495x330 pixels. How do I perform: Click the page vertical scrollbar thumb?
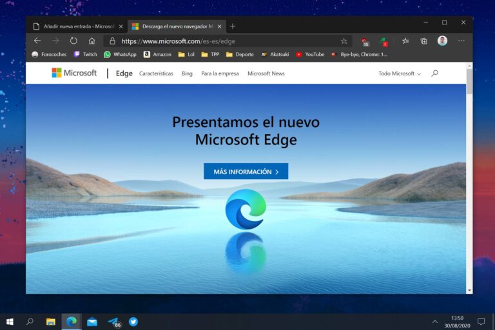pyautogui.click(x=469, y=81)
